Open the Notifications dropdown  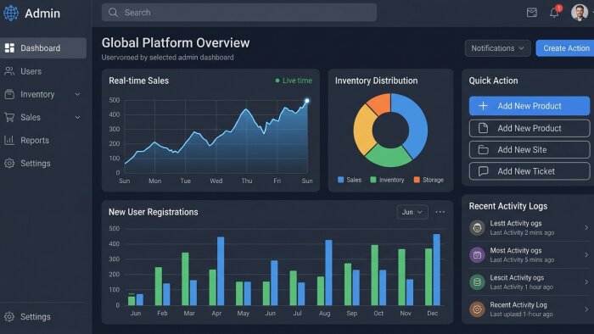pos(497,48)
